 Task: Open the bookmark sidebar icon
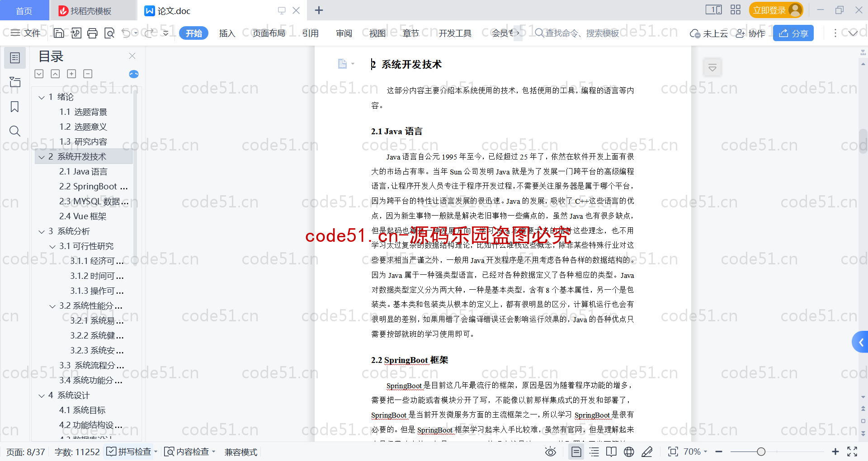pyautogui.click(x=15, y=107)
